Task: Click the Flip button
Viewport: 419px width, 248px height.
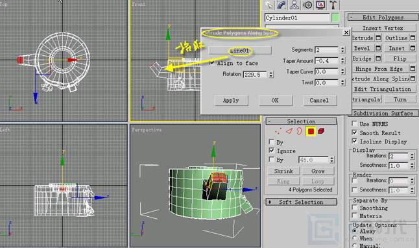Action: coord(400,58)
